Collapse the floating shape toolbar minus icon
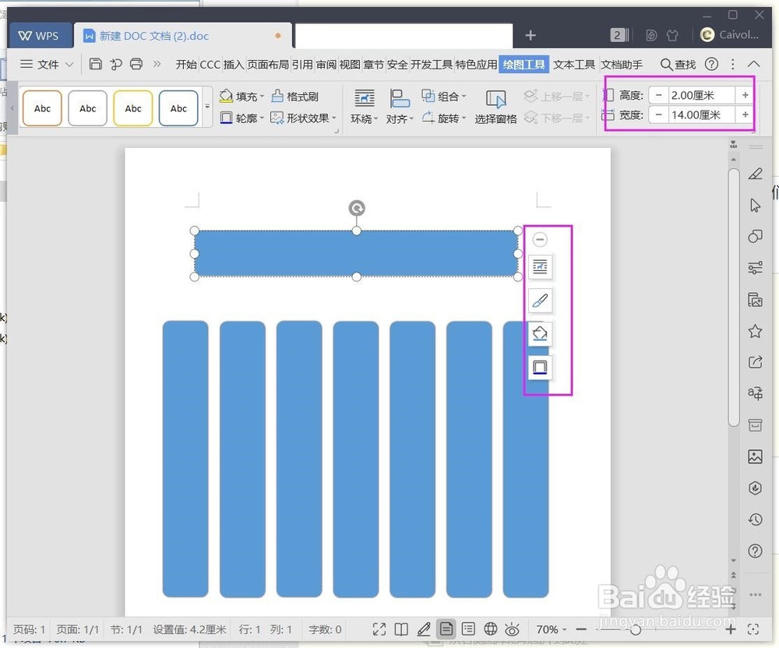Screen dimensions: 779x648 coord(540,239)
